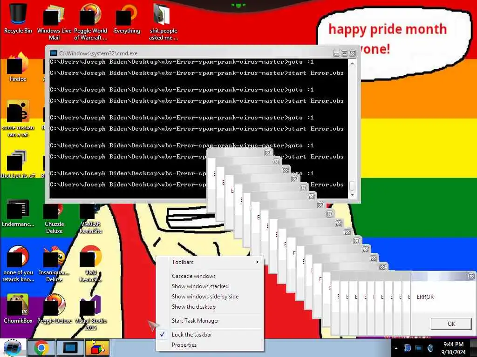Minimize the cmd.exe window

click(x=336, y=53)
